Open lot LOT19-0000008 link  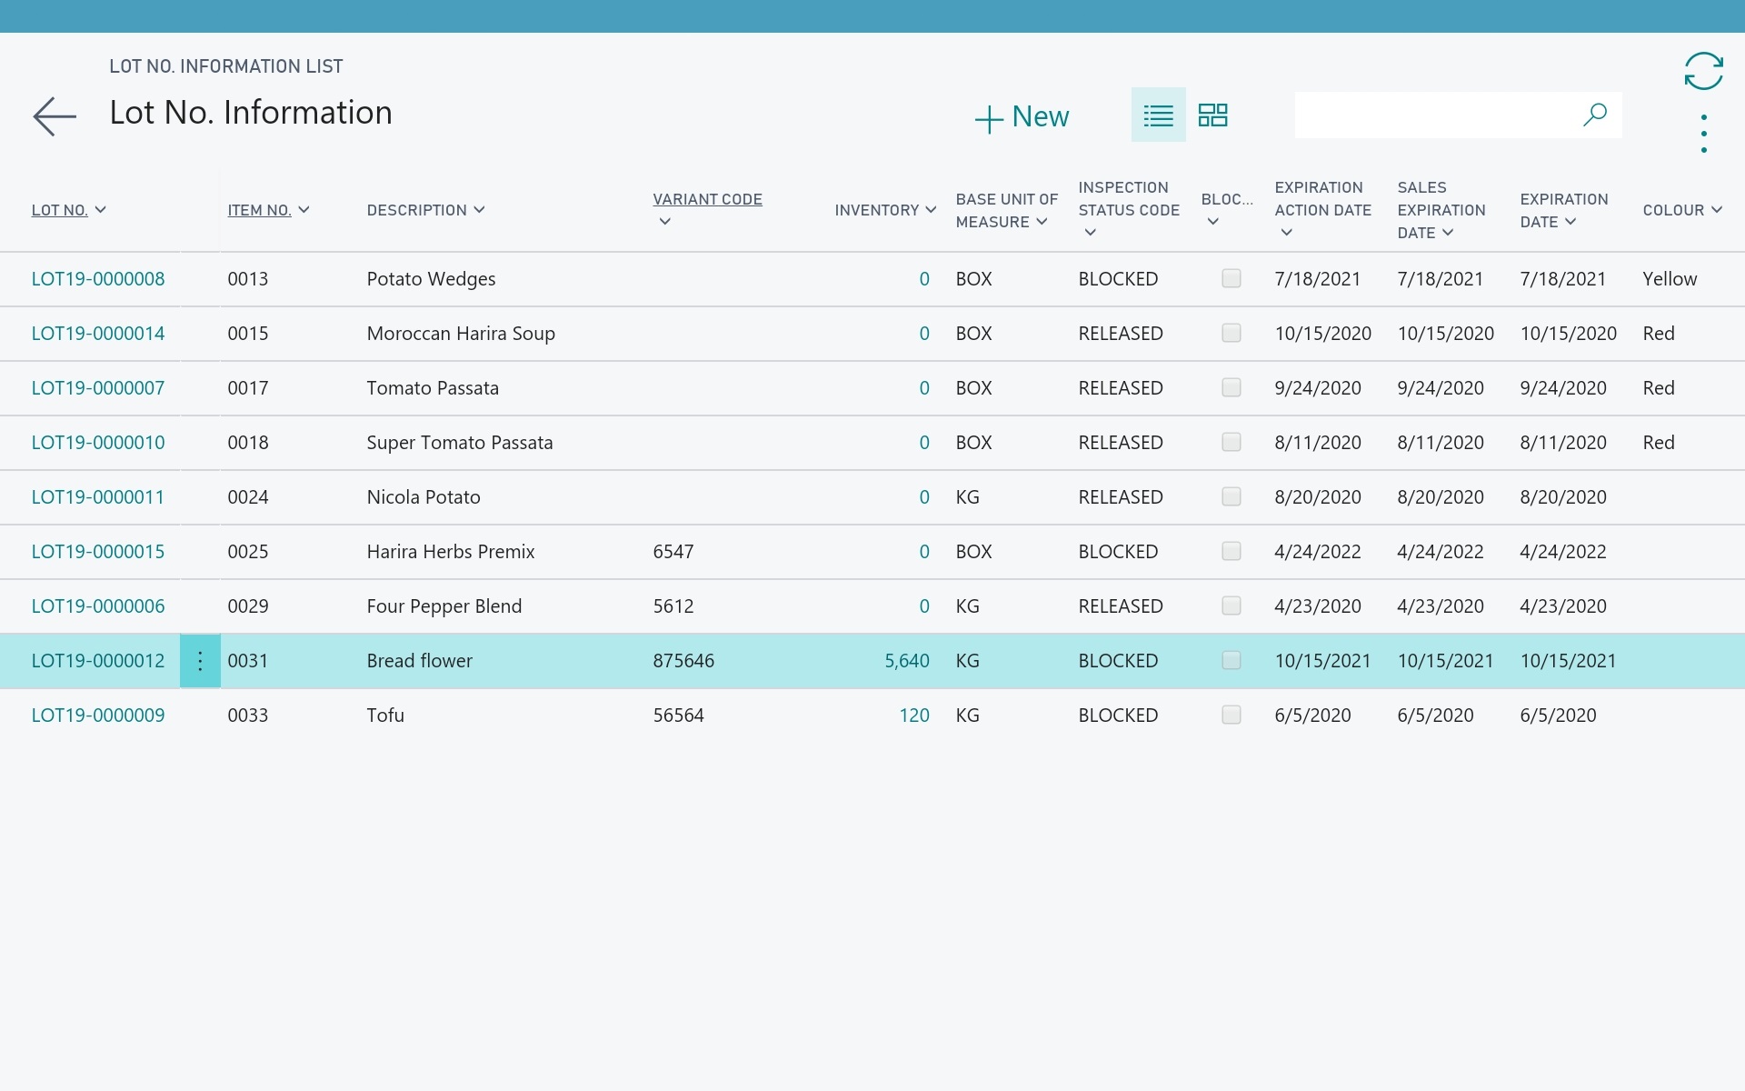98,279
